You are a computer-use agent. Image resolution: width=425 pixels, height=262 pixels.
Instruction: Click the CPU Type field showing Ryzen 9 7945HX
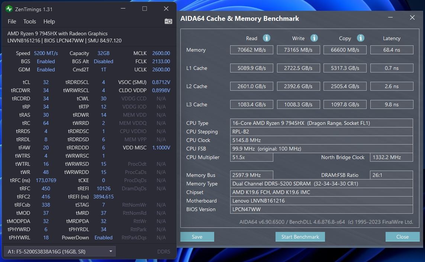(x=322, y=123)
